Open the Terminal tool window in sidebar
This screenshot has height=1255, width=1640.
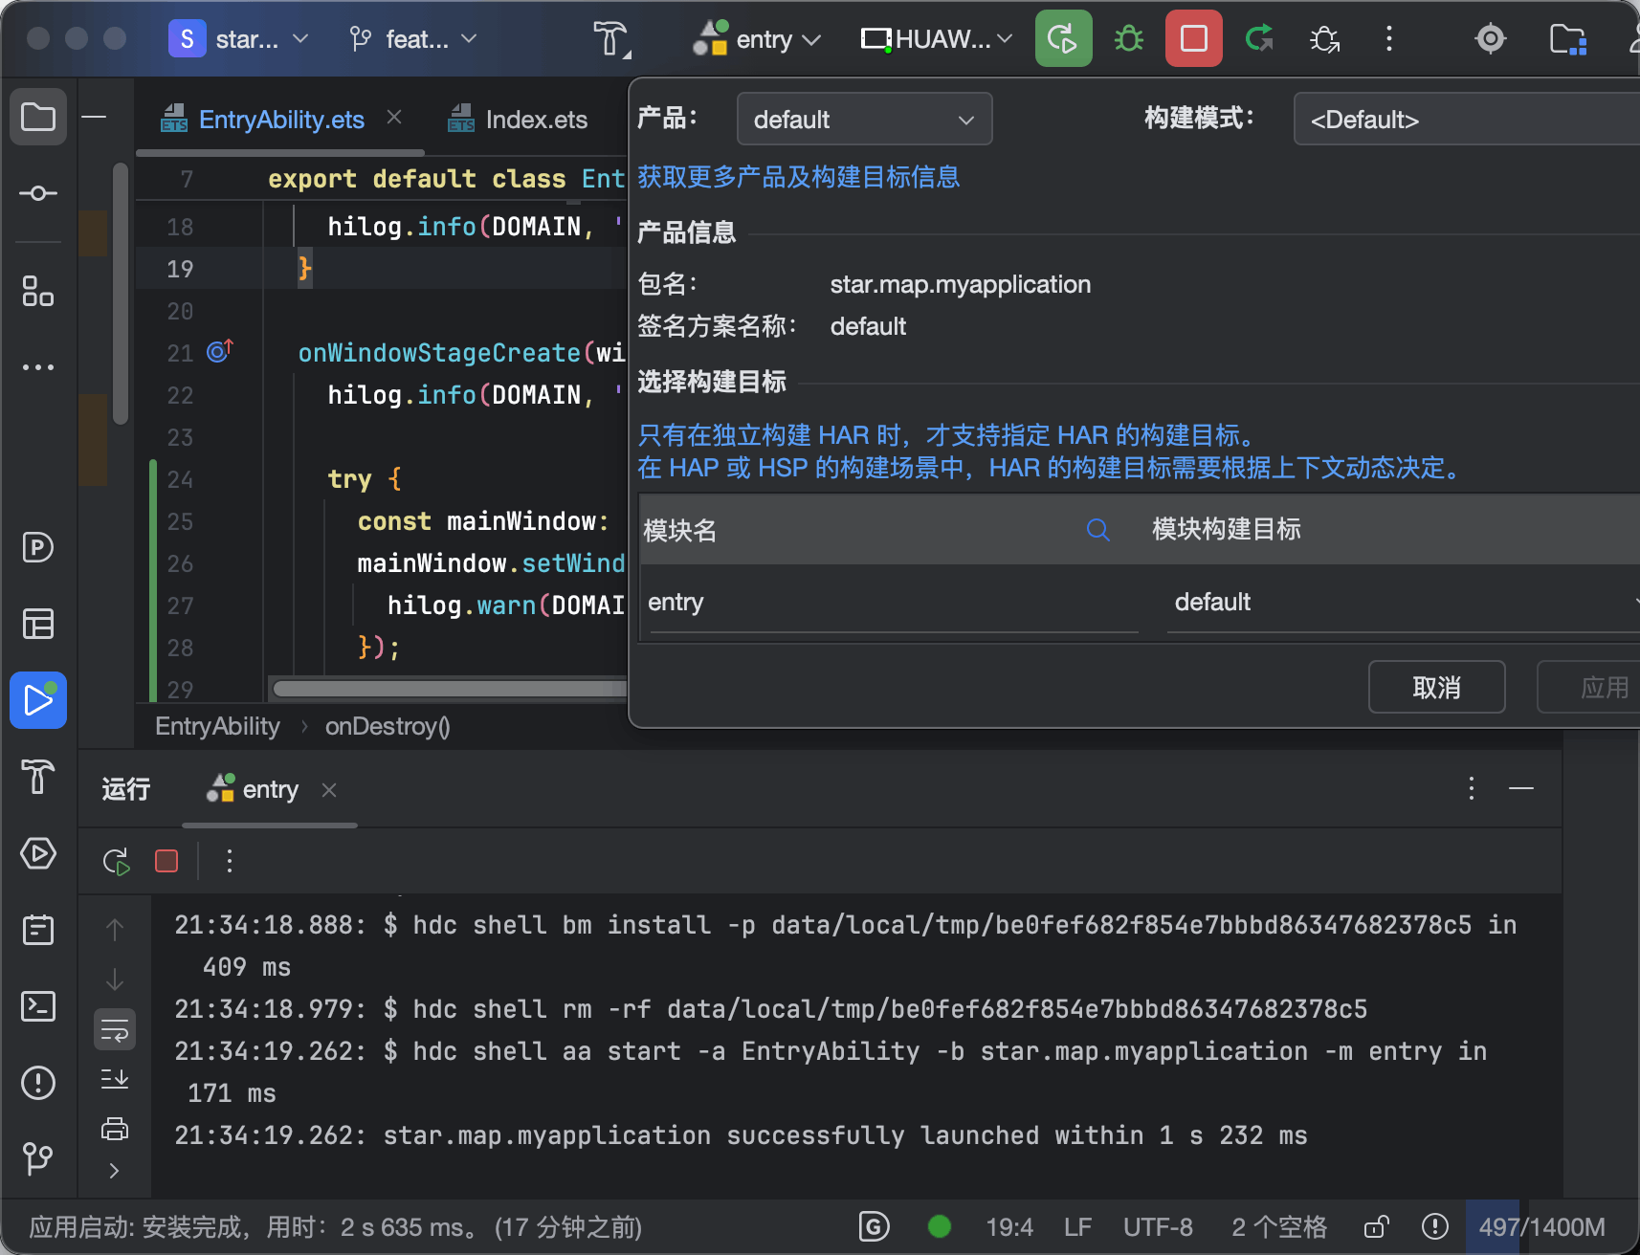point(38,1005)
